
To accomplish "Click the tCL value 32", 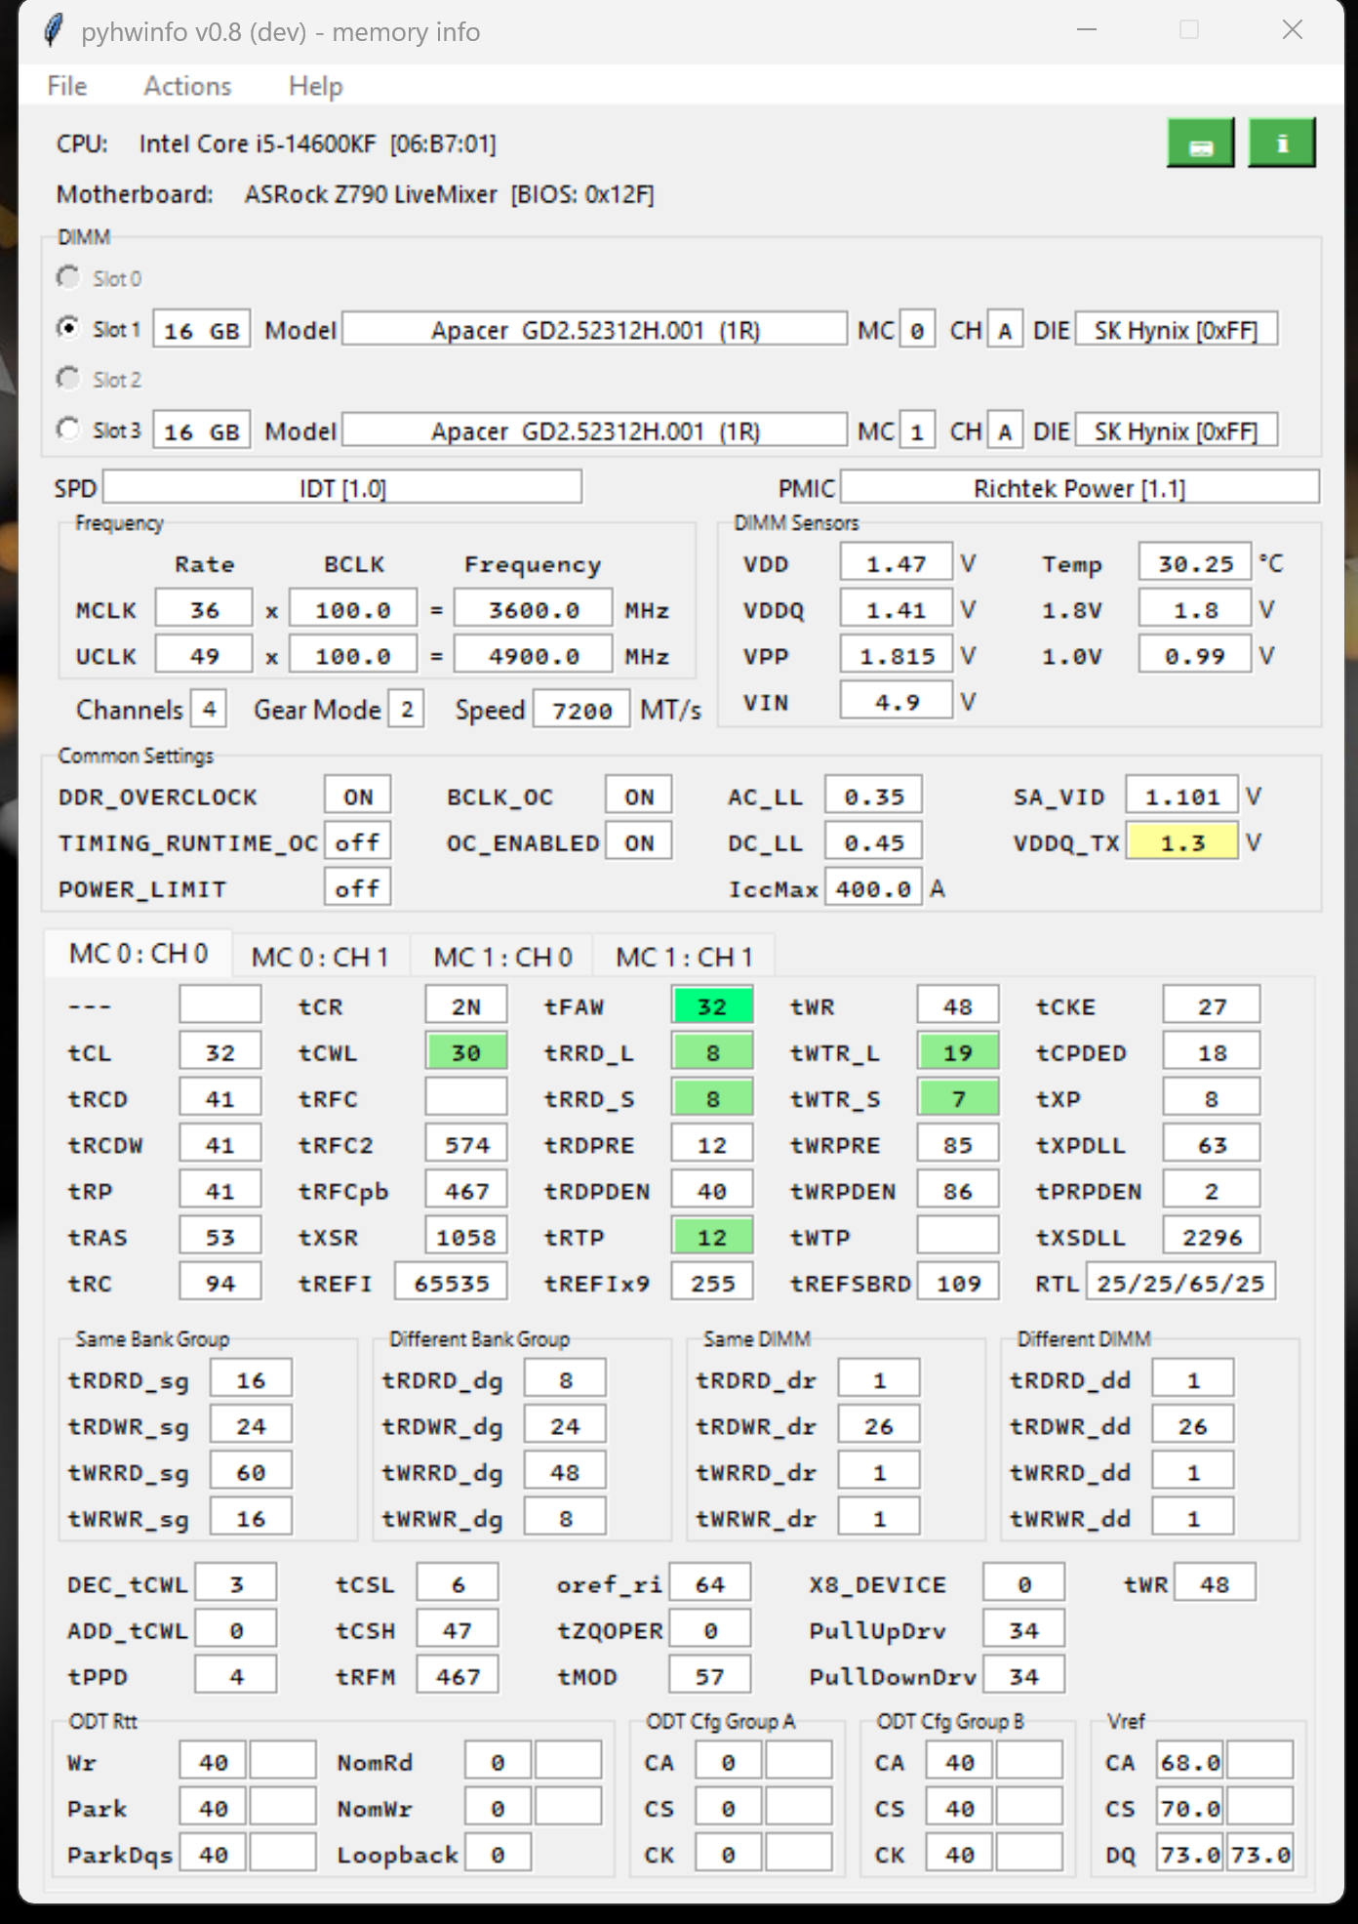I will (x=220, y=1052).
